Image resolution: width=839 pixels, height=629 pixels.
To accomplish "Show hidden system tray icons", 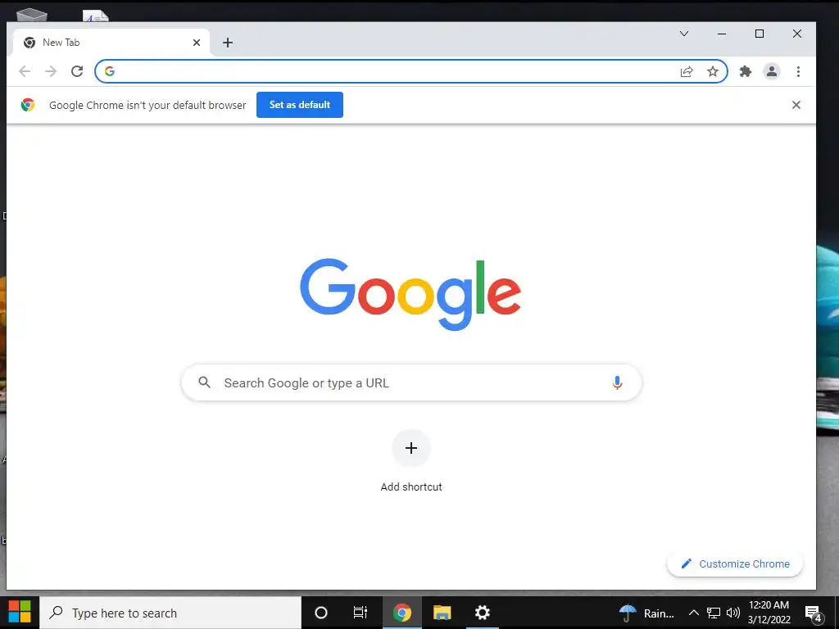I will [x=693, y=613].
